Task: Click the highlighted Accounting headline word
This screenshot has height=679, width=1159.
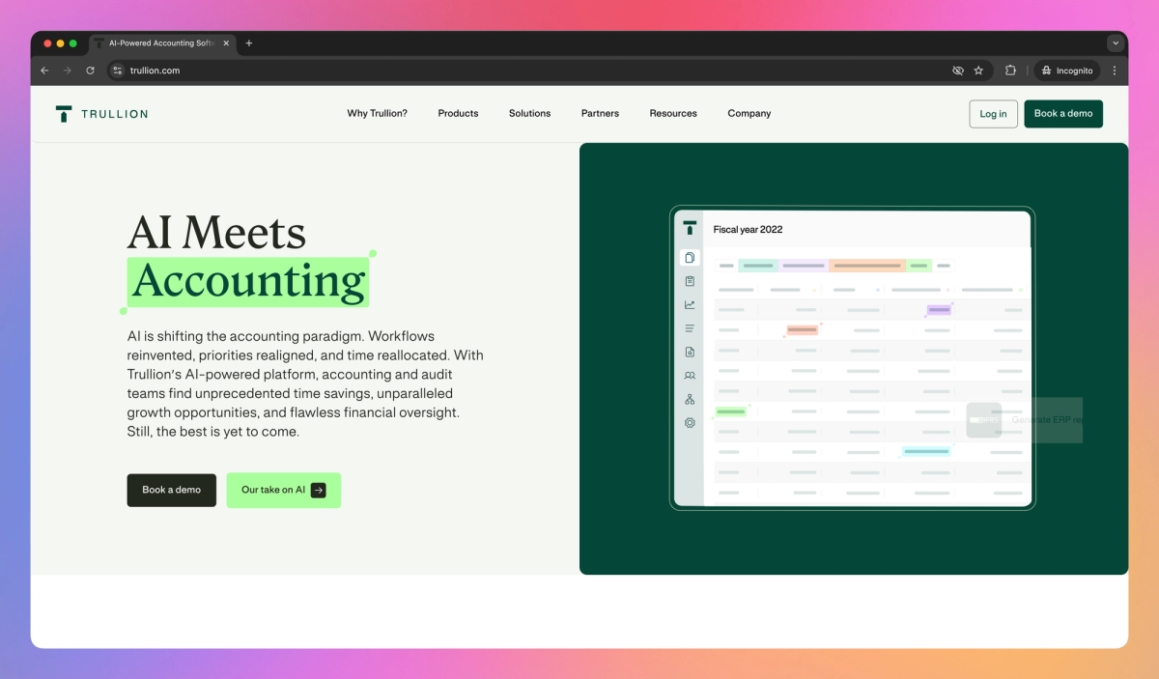Action: [248, 281]
